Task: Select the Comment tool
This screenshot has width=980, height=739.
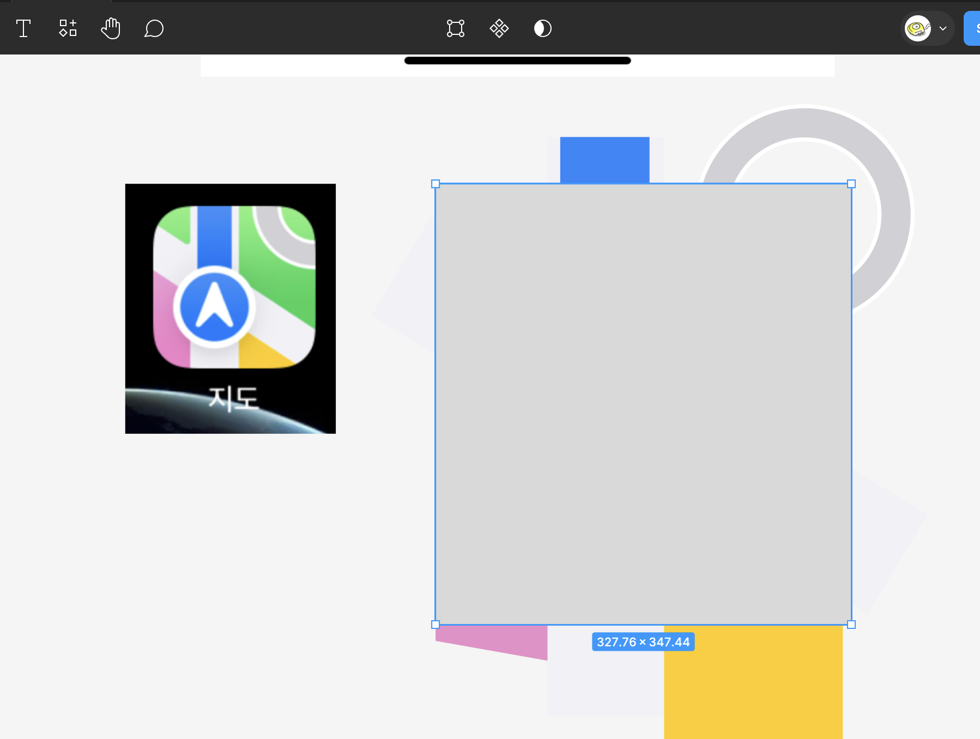Action: coord(154,28)
